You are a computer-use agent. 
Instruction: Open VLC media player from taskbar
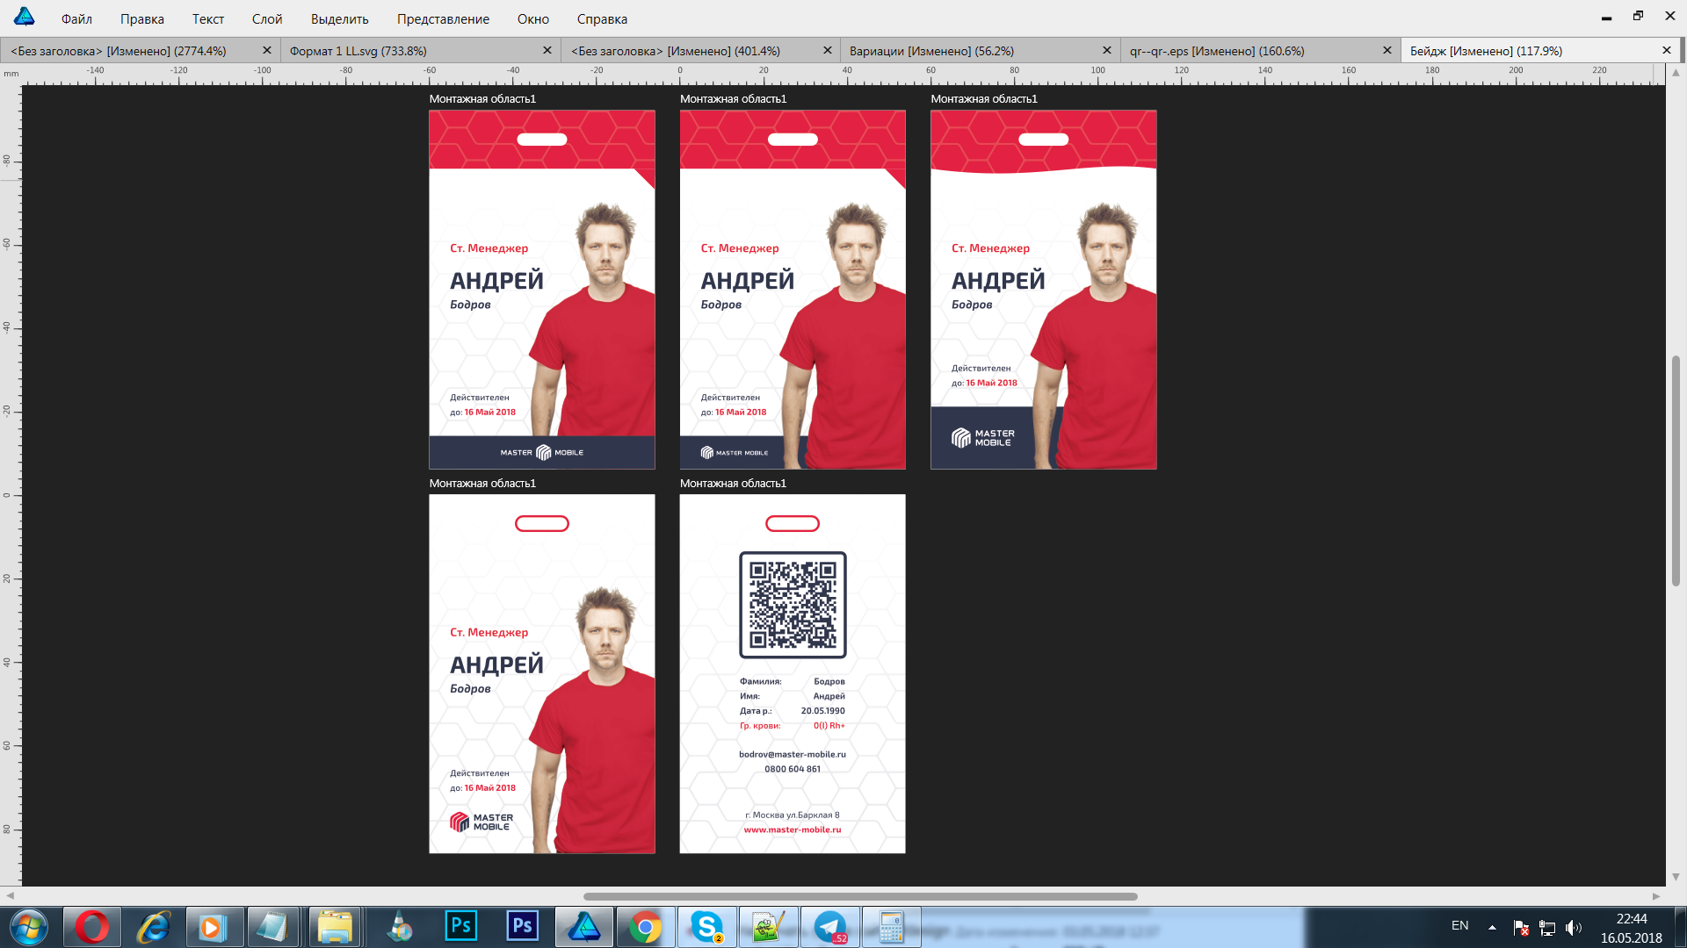(x=400, y=927)
